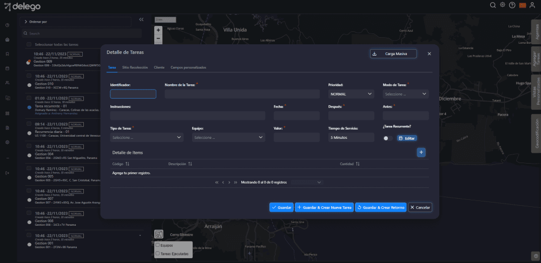Open the help question mark icon
The image size is (541, 263).
512,5
